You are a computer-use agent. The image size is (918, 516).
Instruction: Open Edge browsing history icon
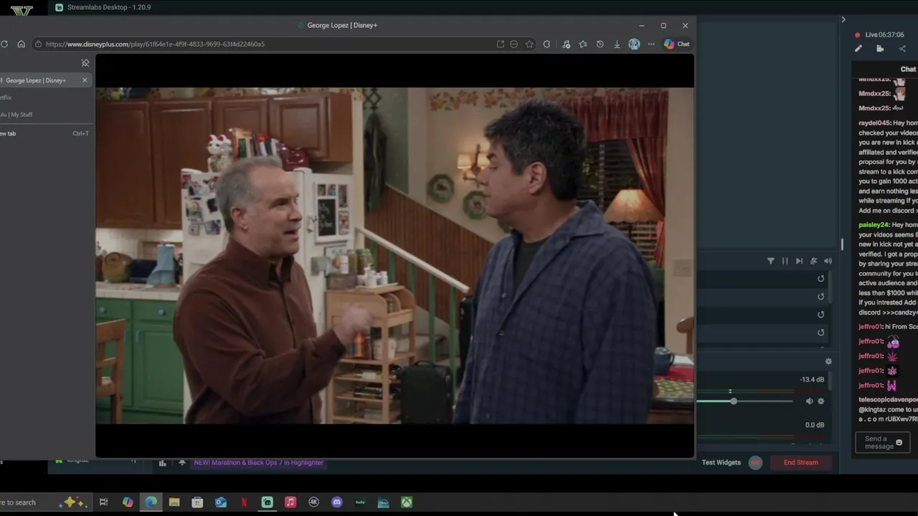coord(600,44)
